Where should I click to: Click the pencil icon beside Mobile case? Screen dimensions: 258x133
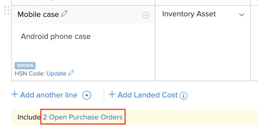[x=64, y=14]
